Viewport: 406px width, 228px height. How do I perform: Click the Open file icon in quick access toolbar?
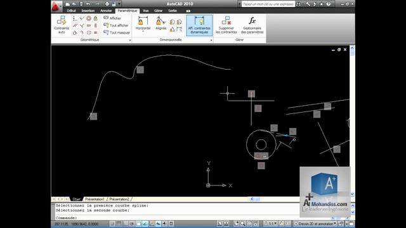(74, 4)
